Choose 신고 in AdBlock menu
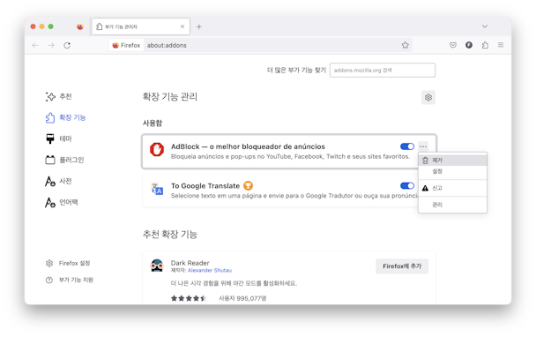536x337 pixels. tap(452, 188)
